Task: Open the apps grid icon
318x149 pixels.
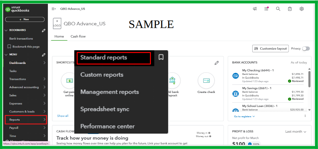Action: [x=267, y=9]
